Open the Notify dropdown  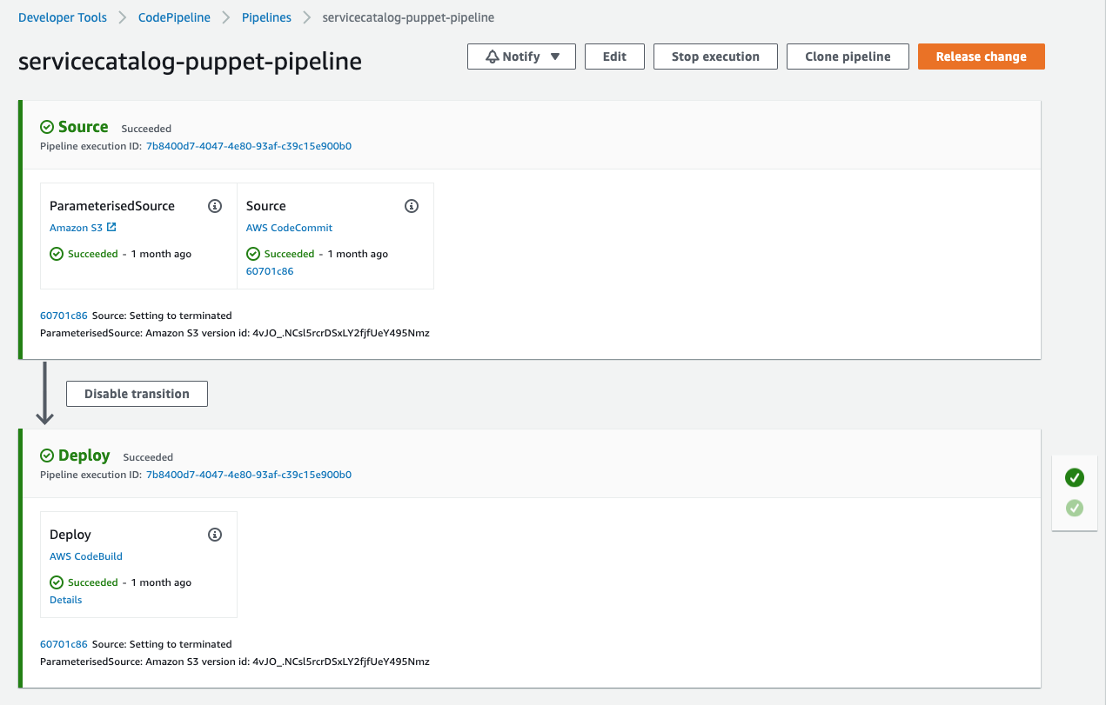pos(521,57)
